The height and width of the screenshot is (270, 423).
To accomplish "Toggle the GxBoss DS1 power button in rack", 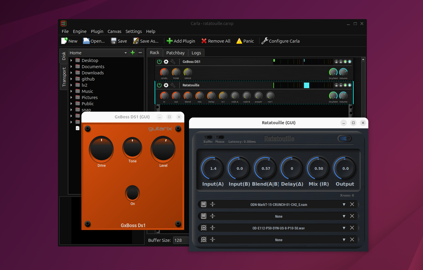I will tap(159, 62).
